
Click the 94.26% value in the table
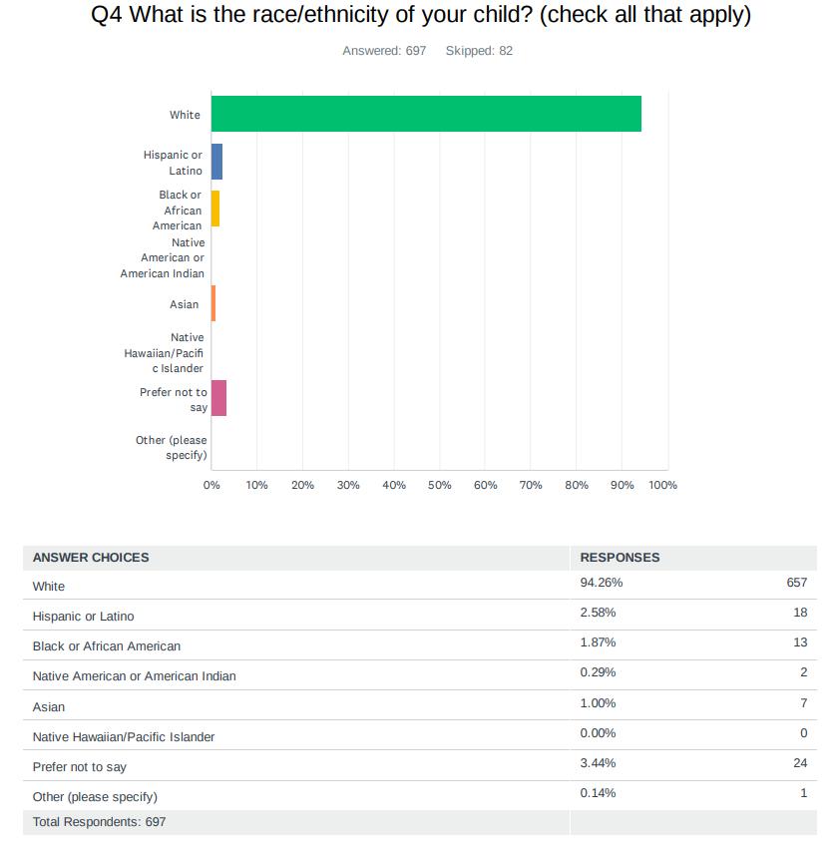[601, 583]
